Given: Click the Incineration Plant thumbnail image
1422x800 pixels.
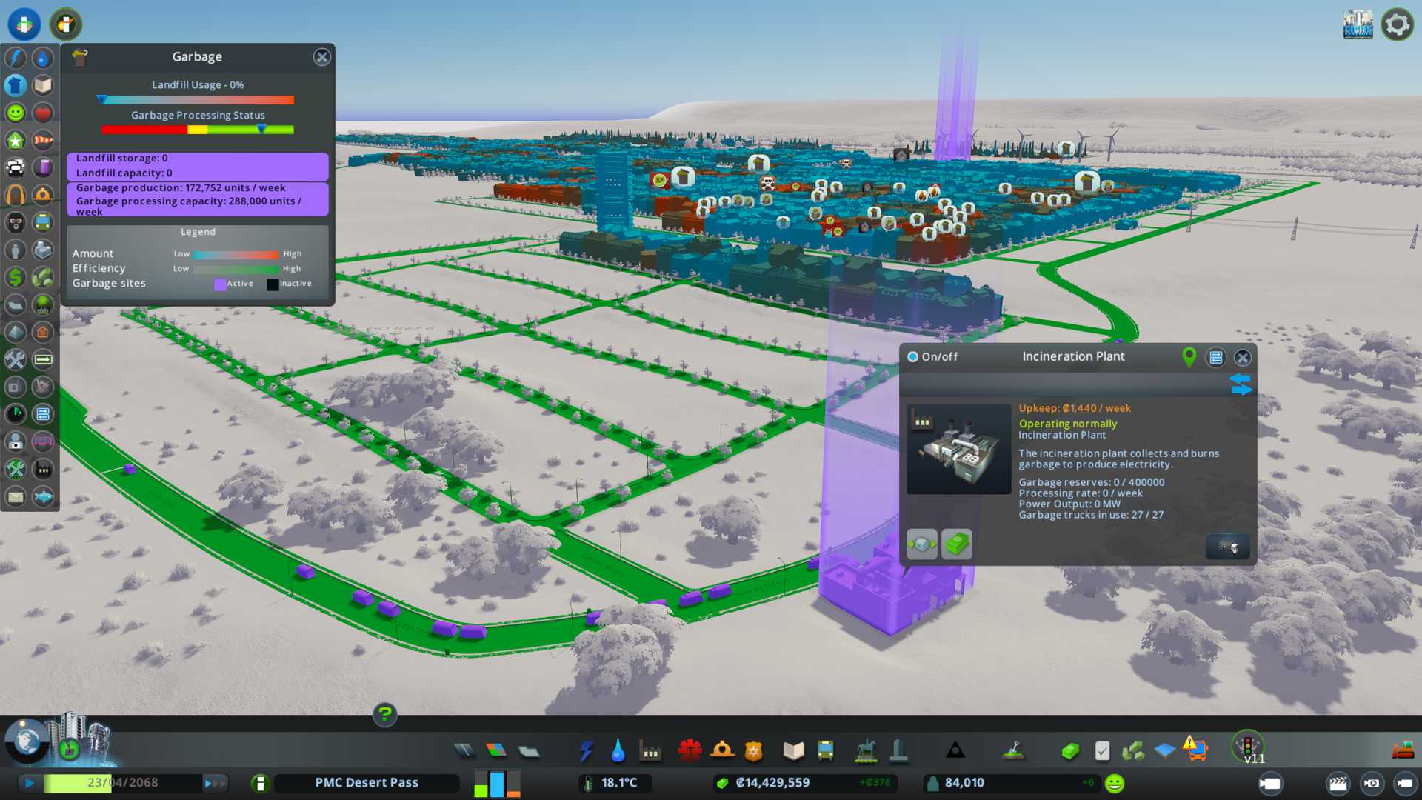Looking at the screenshot, I should pos(958,449).
